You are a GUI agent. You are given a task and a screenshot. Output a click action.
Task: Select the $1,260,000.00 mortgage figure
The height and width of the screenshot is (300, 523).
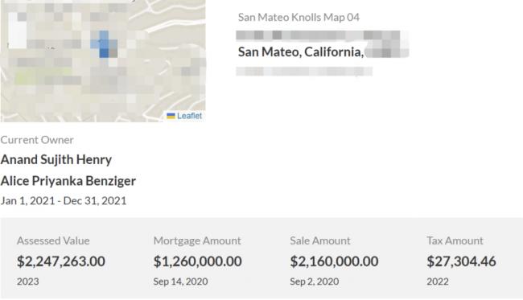coord(197,261)
